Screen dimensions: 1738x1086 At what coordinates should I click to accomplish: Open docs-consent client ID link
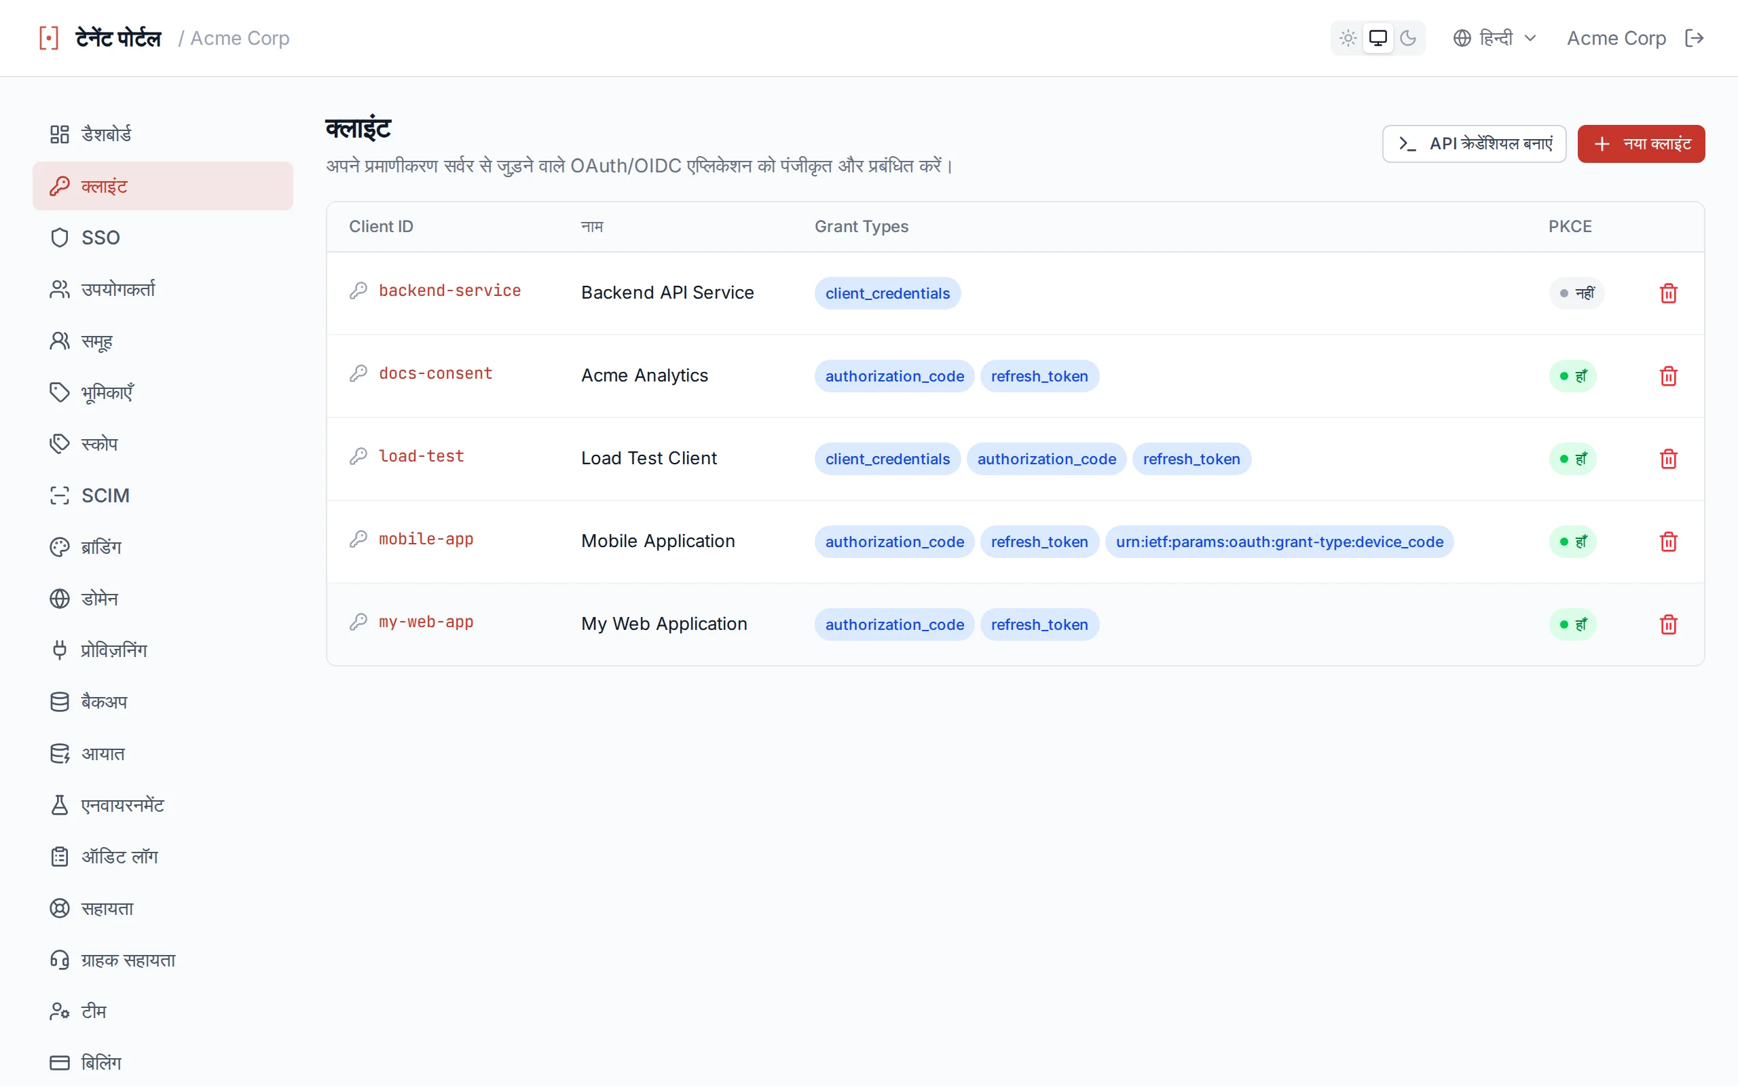(x=435, y=373)
